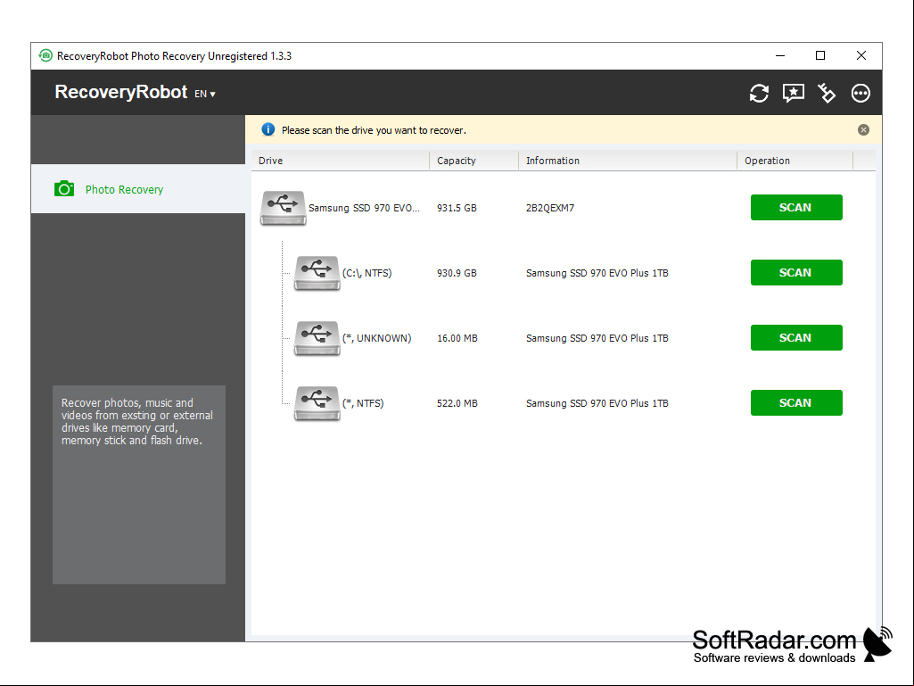The width and height of the screenshot is (914, 686).
Task: Click the 522.0 MB capacity value
Action: pyautogui.click(x=457, y=403)
